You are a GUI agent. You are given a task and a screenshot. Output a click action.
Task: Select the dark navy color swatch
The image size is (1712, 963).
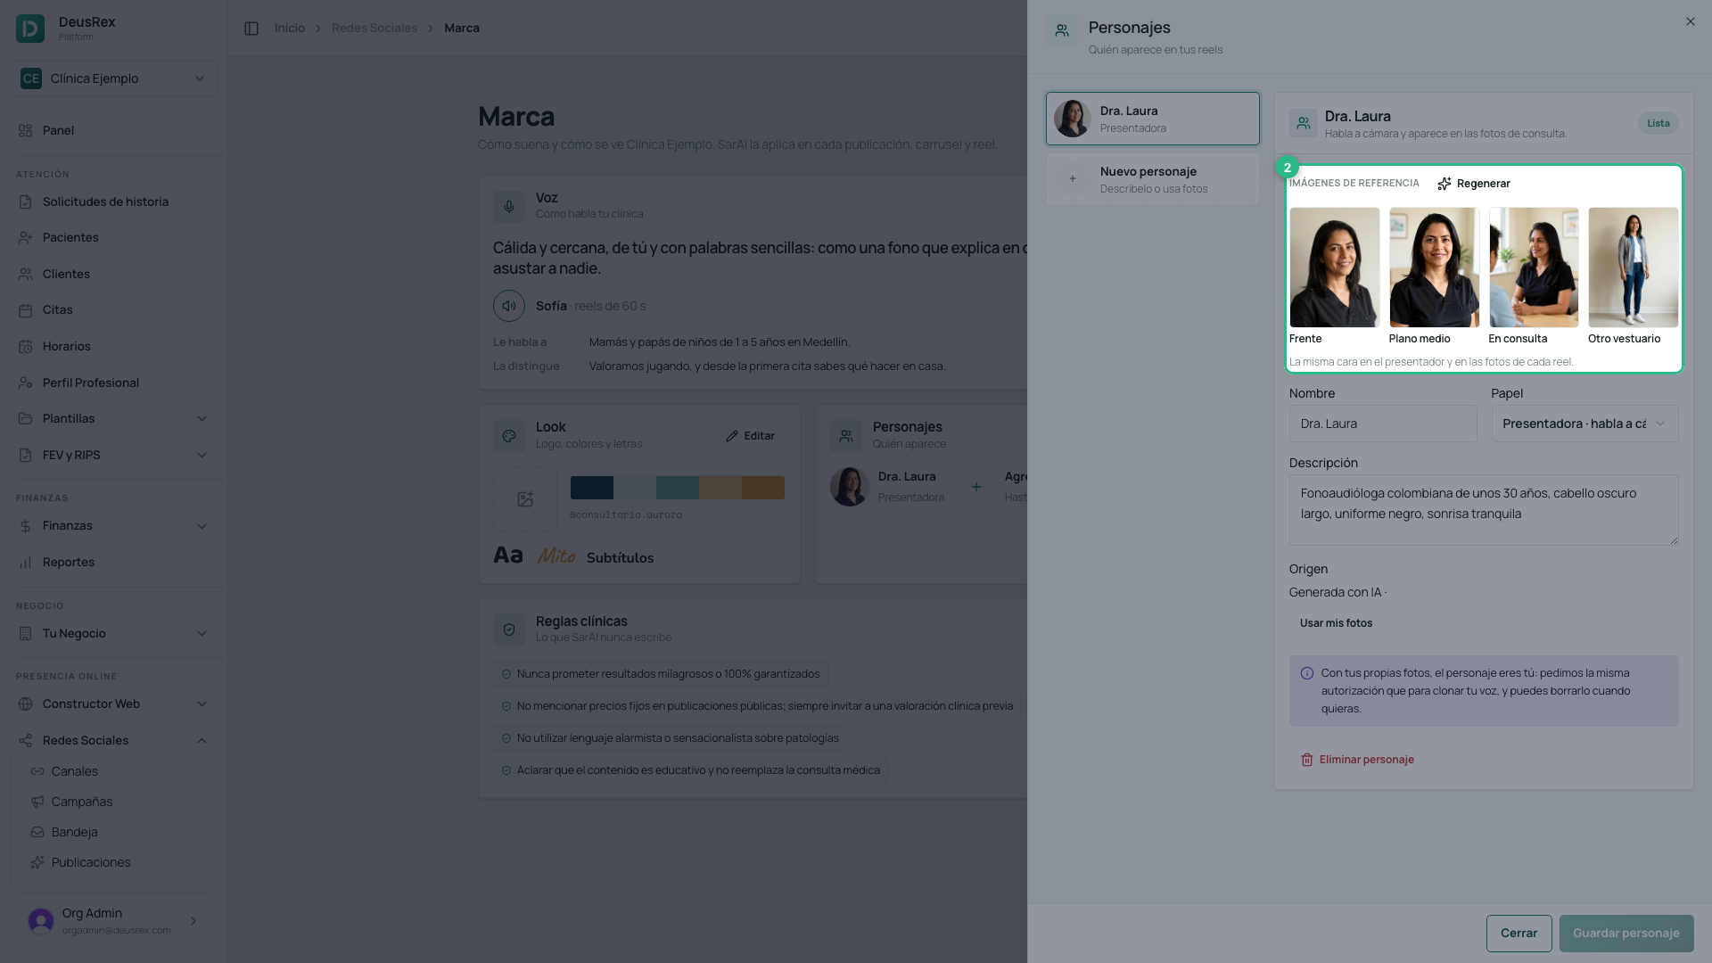coord(591,488)
